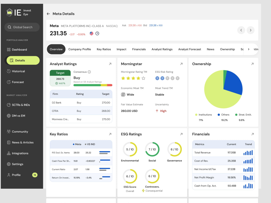Open the Historical section
The height and width of the screenshot is (203, 271).
[16, 71]
